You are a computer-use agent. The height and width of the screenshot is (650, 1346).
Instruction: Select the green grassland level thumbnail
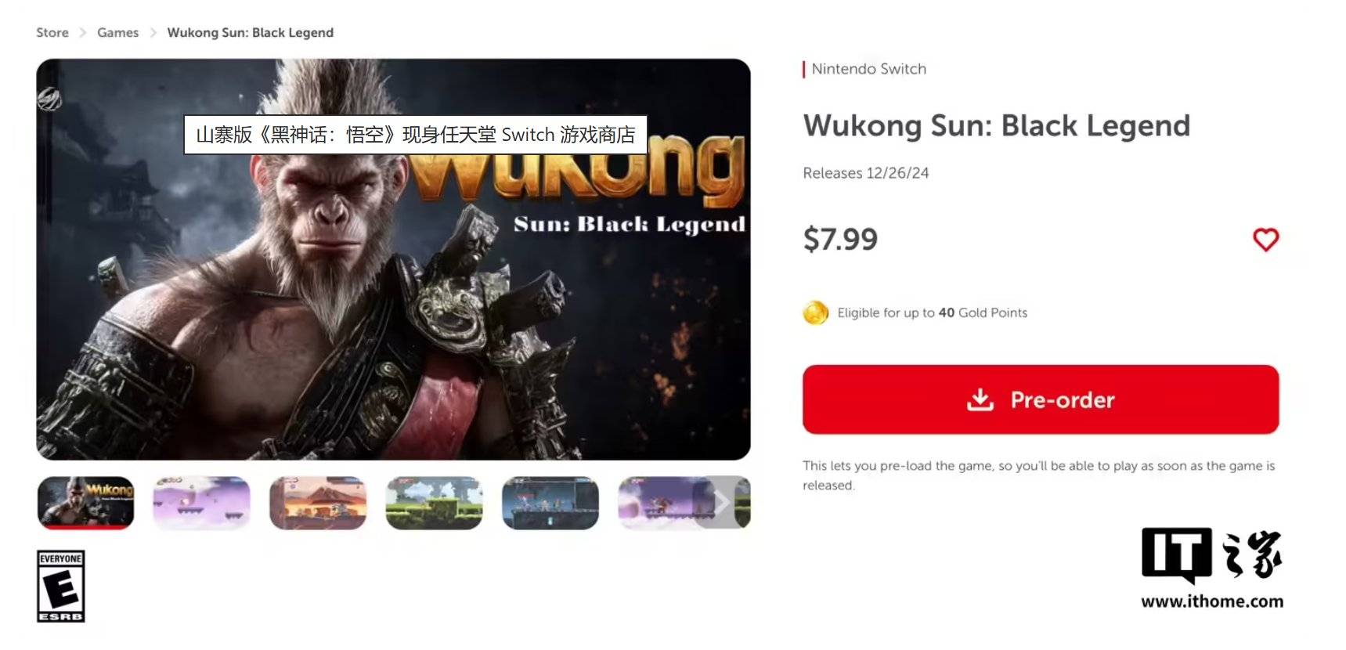pyautogui.click(x=435, y=502)
